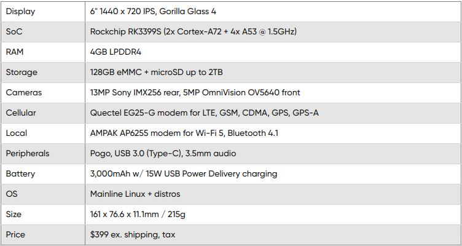Click the Mainline Linux + distros value

pos(135,194)
